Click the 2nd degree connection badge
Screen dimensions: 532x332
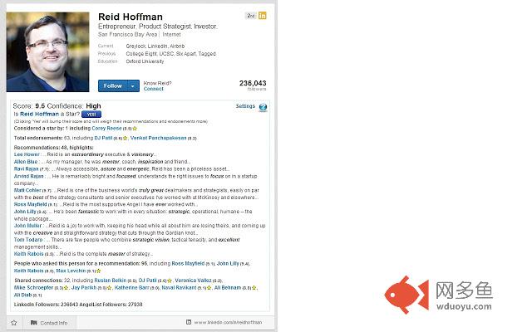tap(250, 16)
